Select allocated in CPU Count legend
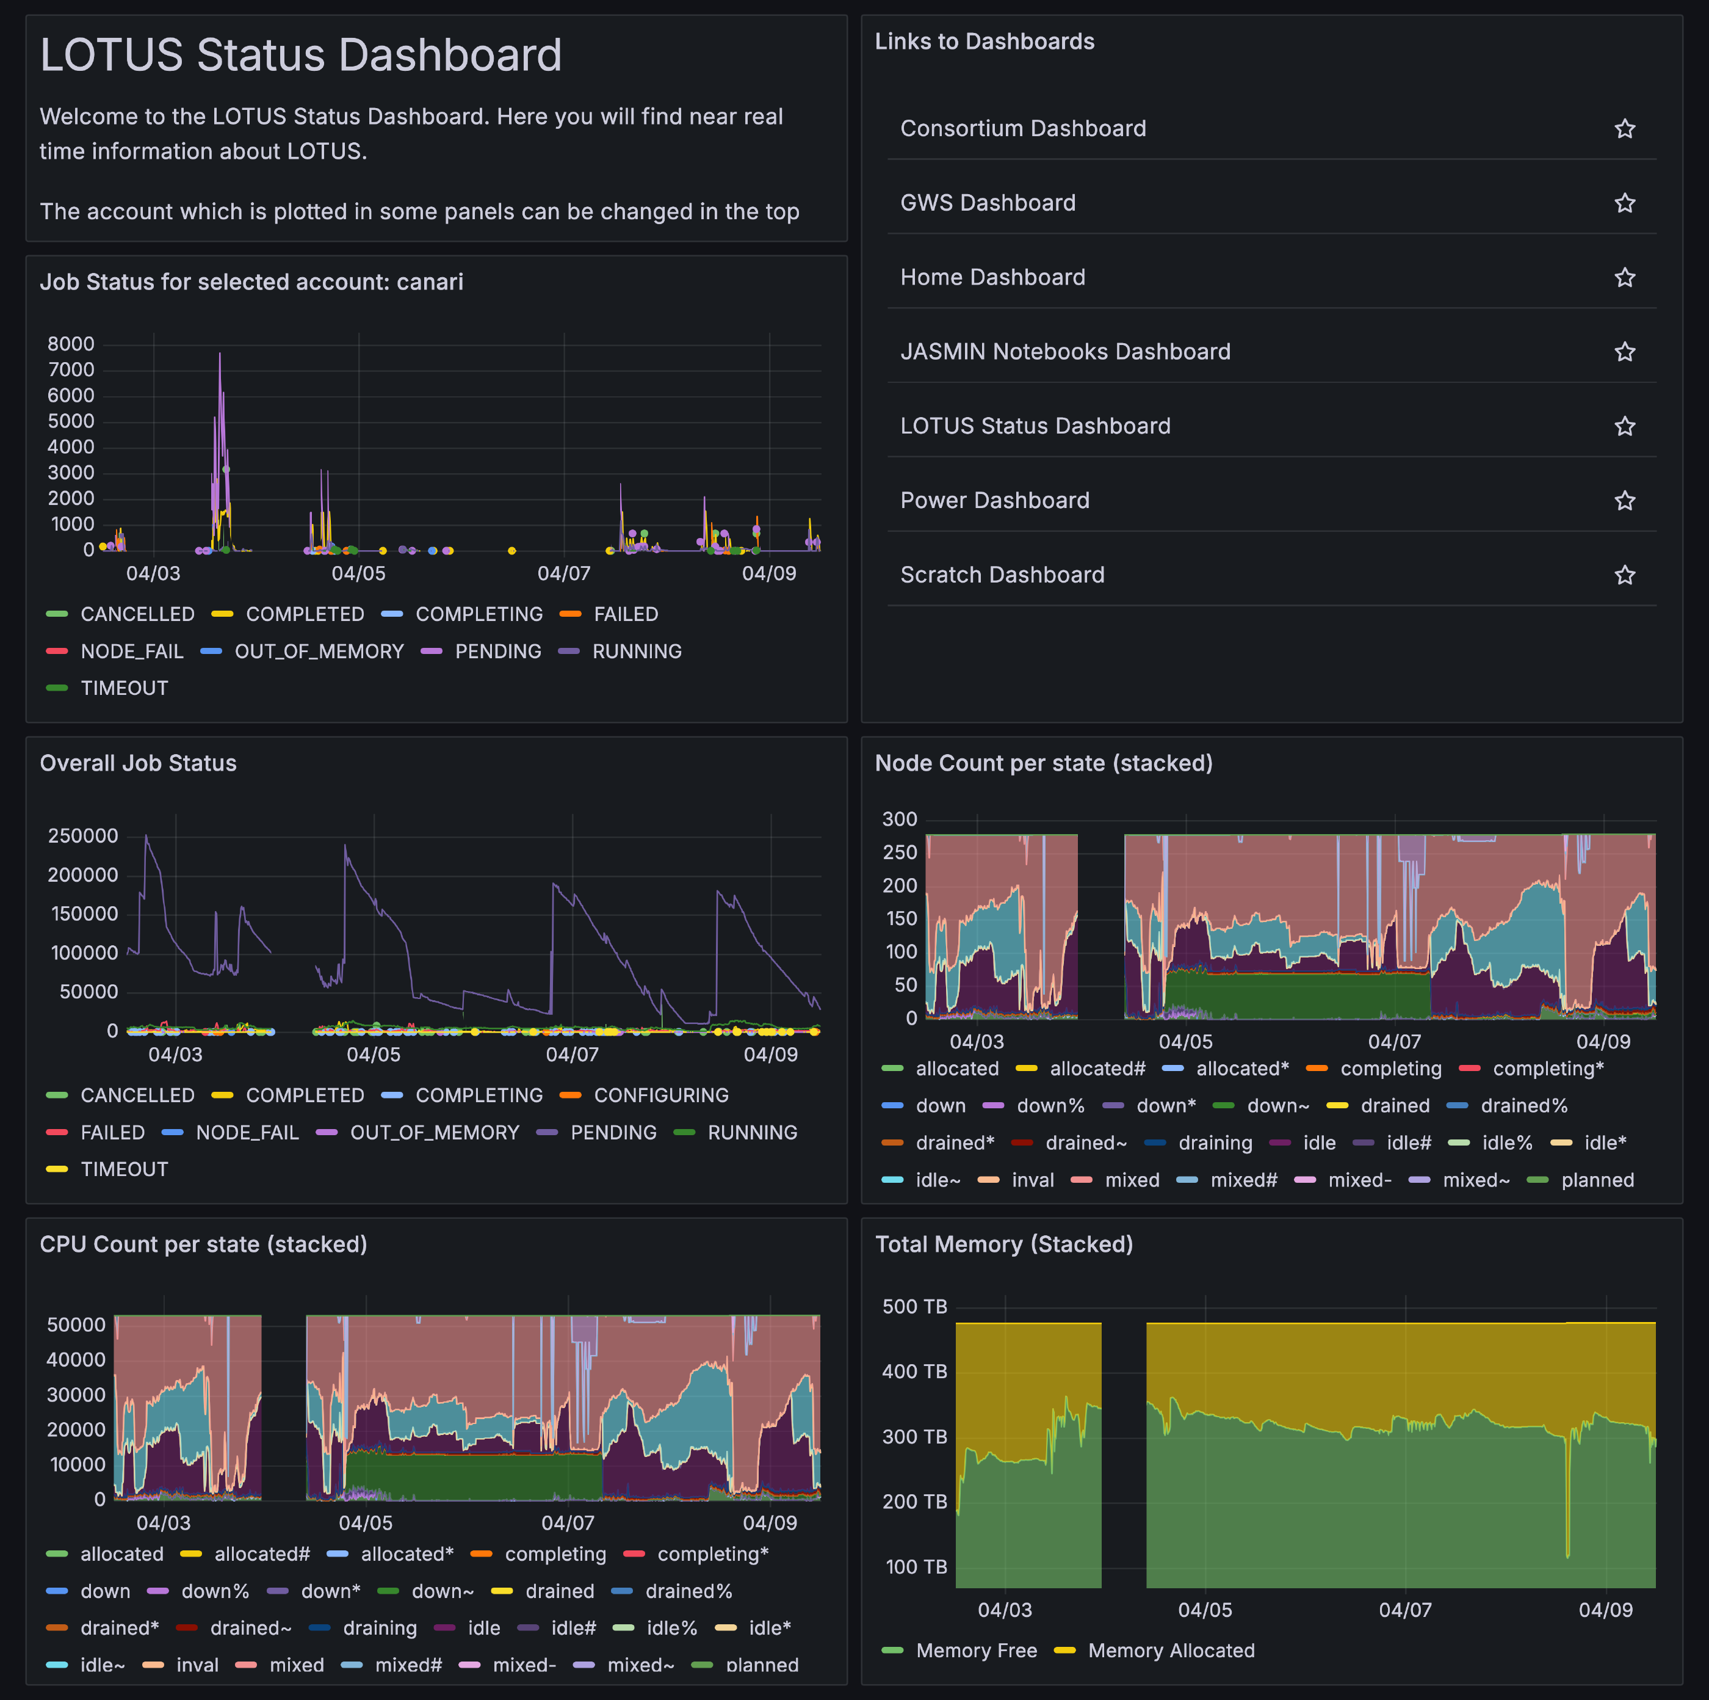The width and height of the screenshot is (1709, 1700). click(122, 1555)
